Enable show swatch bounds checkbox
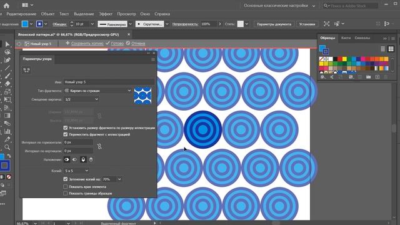 coord(65,193)
